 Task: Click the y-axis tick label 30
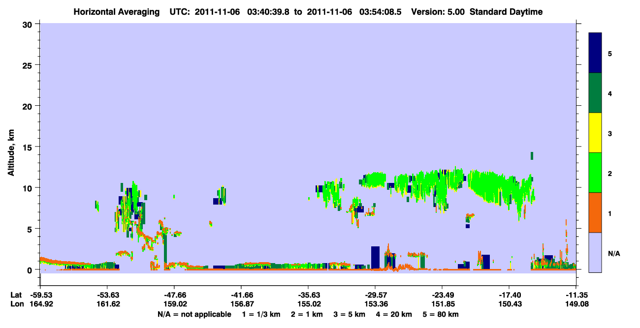(x=28, y=24)
